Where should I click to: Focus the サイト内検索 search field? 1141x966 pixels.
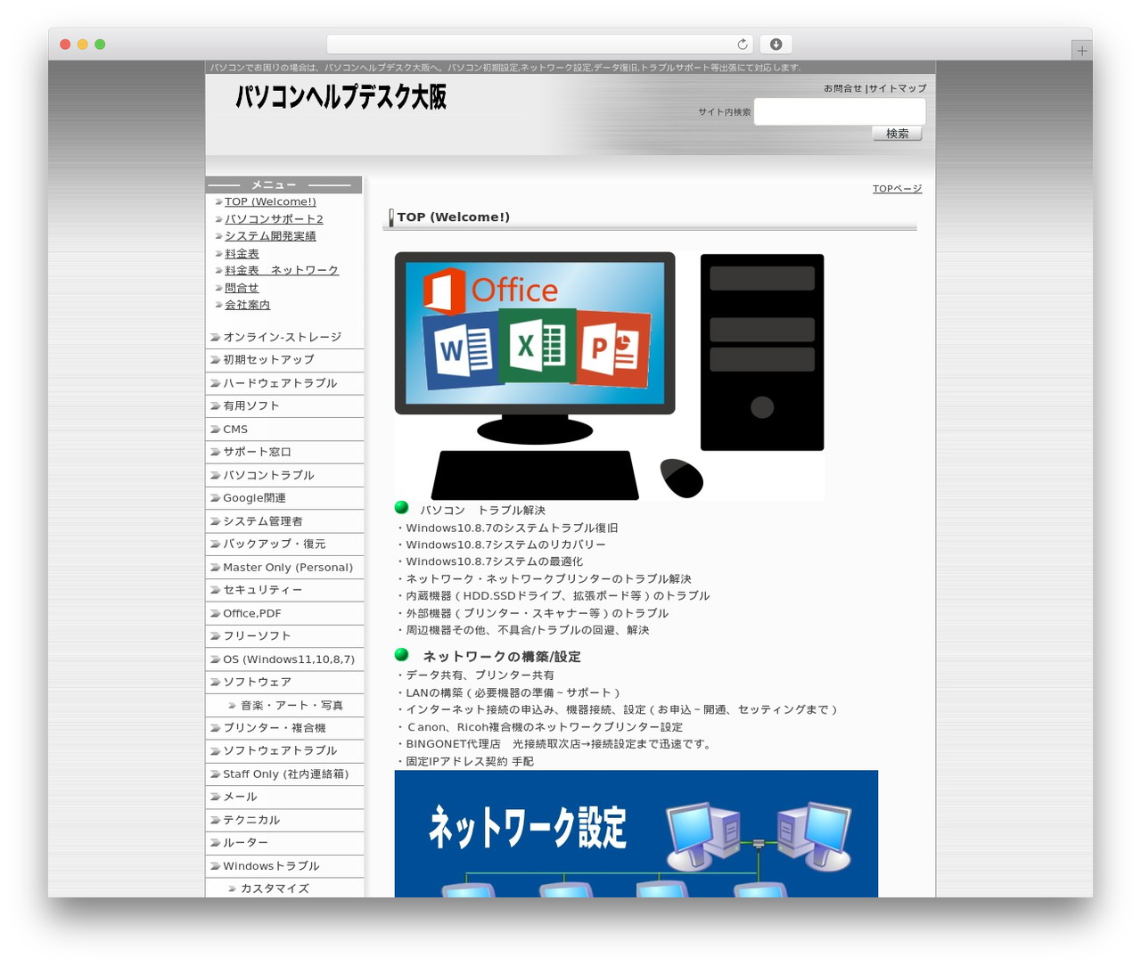pos(840,111)
